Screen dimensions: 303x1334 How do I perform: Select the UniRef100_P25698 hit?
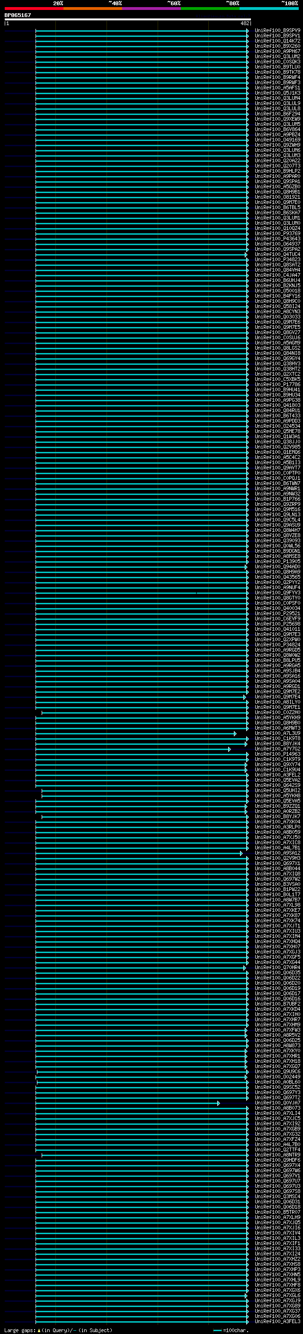point(277,624)
